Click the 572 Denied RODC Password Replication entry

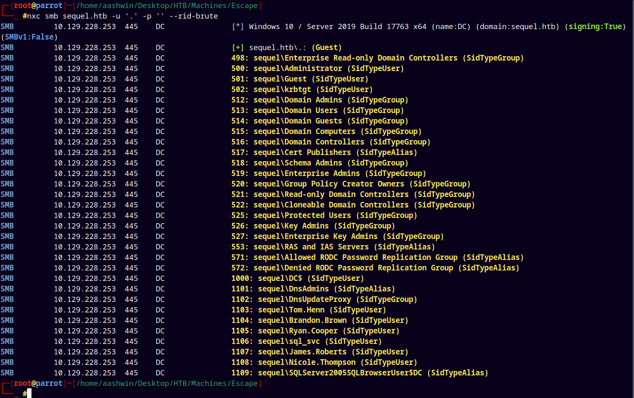click(375, 268)
